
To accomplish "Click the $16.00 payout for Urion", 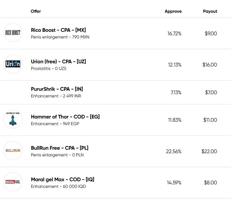I will pos(210,65).
